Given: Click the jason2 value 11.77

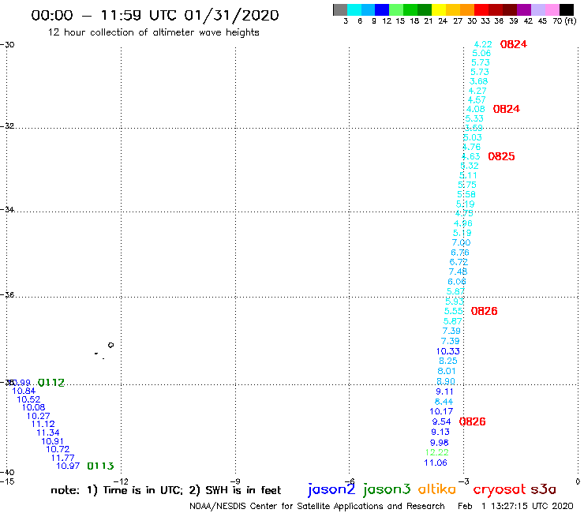Looking at the screenshot, I should click(63, 458).
